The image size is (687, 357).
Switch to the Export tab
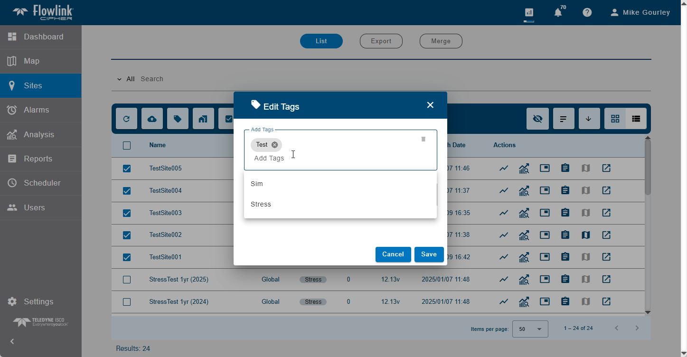pyautogui.click(x=381, y=41)
